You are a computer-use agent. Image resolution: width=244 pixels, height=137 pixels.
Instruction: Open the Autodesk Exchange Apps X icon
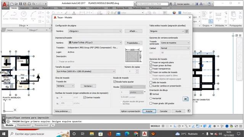197,4
